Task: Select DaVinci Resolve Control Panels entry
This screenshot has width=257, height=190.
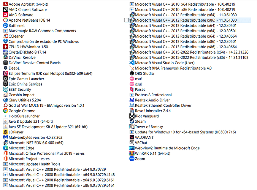Action: (x=32, y=63)
